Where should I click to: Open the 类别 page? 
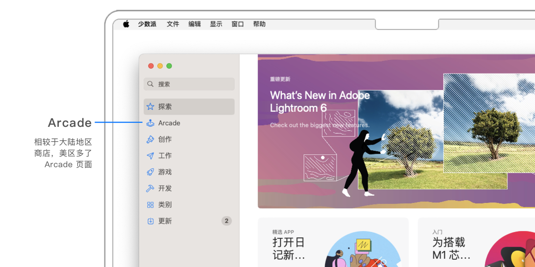coord(189,205)
